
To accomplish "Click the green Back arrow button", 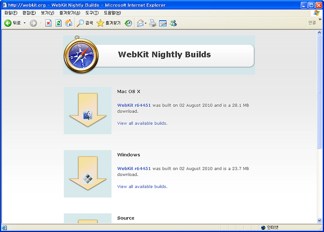I will coord(8,23).
